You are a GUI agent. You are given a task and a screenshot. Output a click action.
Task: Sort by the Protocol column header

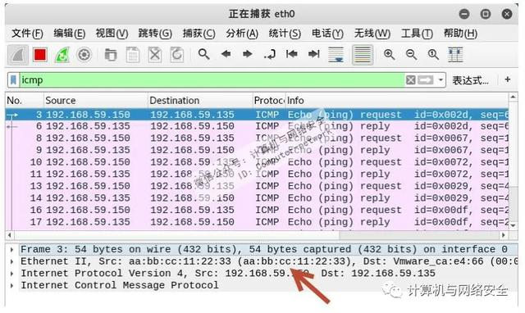269,101
